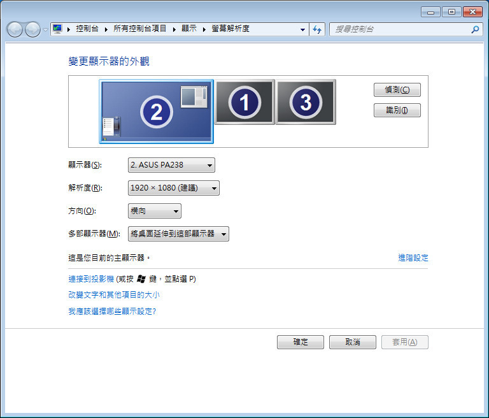Click the control panel icon in address bar
Viewport: 489px width, 418px height.
click(x=57, y=29)
